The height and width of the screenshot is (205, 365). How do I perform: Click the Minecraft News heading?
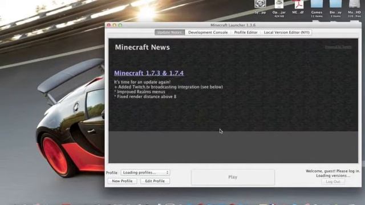coord(142,47)
